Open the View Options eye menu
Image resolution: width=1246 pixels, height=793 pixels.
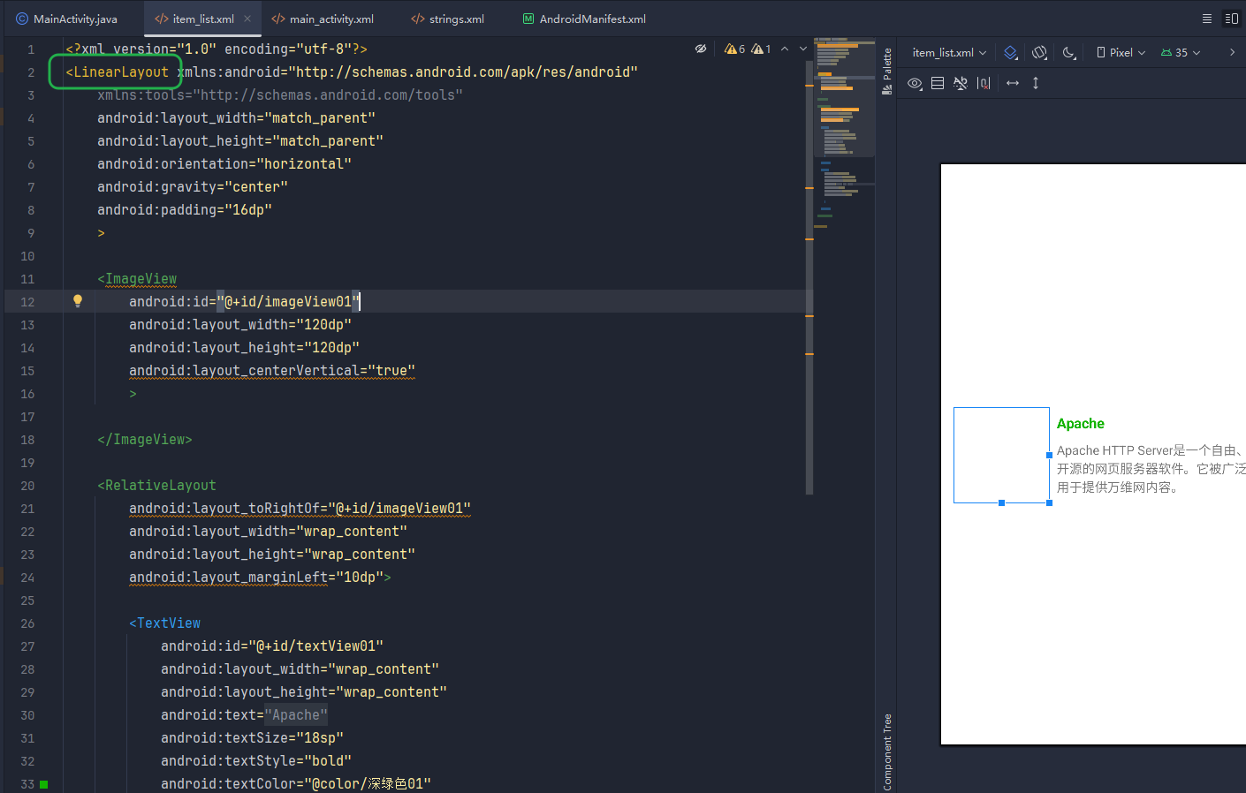tap(916, 83)
